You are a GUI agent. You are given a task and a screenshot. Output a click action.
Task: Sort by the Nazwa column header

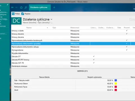[x=29, y=27]
